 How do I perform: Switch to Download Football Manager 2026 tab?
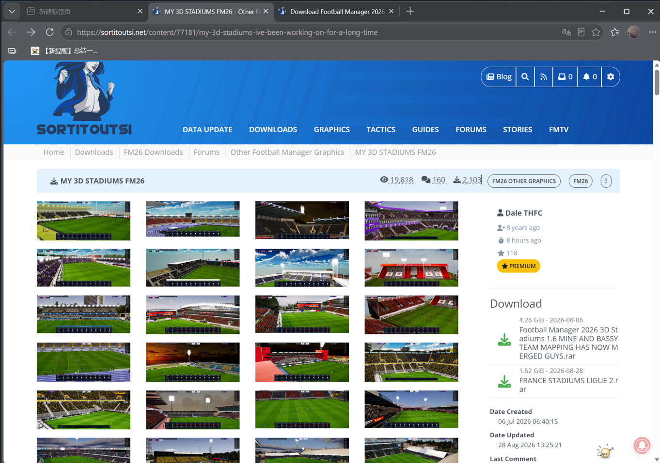coord(336,11)
